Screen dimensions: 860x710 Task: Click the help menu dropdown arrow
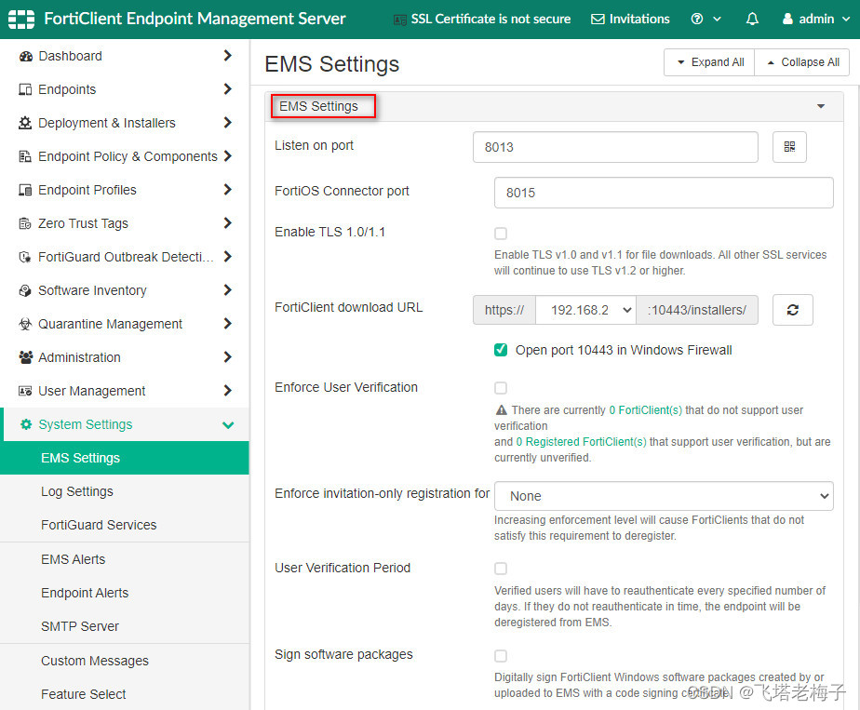click(717, 20)
